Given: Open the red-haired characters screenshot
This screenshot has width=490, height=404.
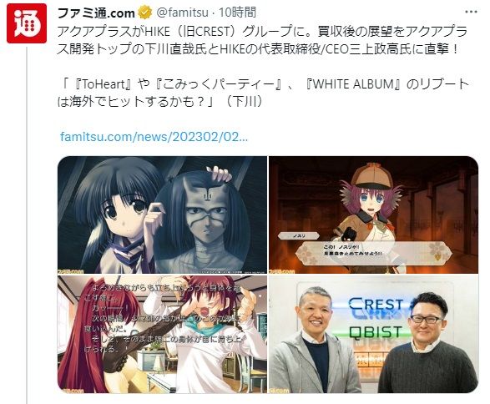Looking at the screenshot, I should [162, 334].
